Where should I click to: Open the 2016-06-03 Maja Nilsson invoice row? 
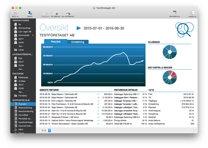[x=76, y=94]
